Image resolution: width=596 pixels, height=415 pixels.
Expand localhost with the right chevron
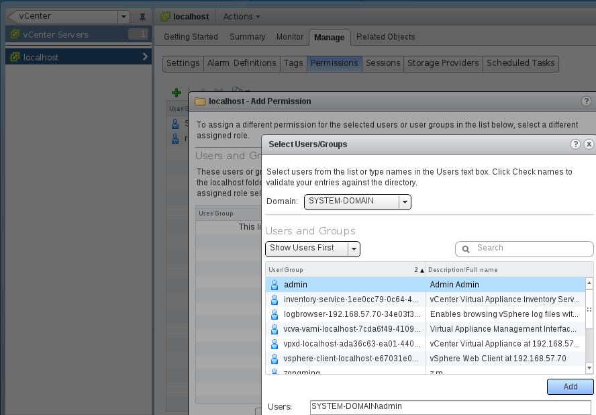[x=145, y=56]
